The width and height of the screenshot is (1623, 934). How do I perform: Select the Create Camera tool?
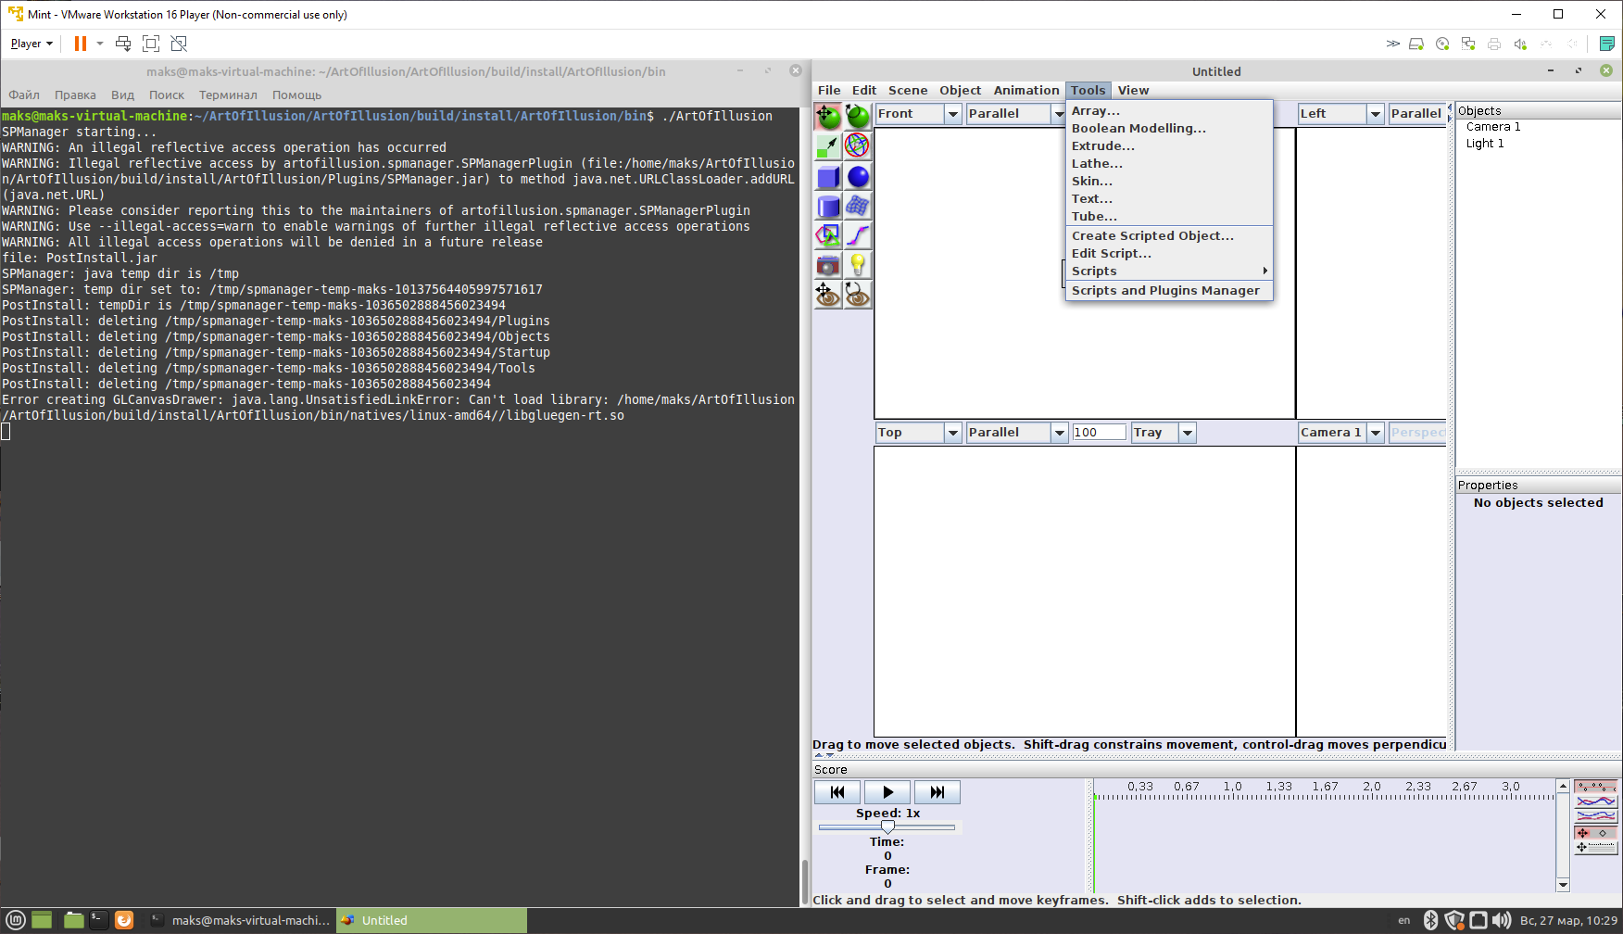(828, 265)
